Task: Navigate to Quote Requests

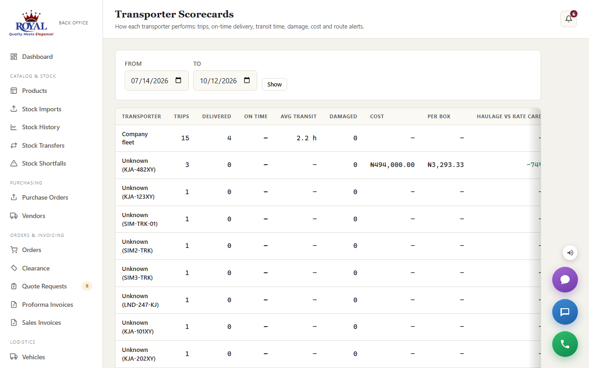Action: click(45, 286)
